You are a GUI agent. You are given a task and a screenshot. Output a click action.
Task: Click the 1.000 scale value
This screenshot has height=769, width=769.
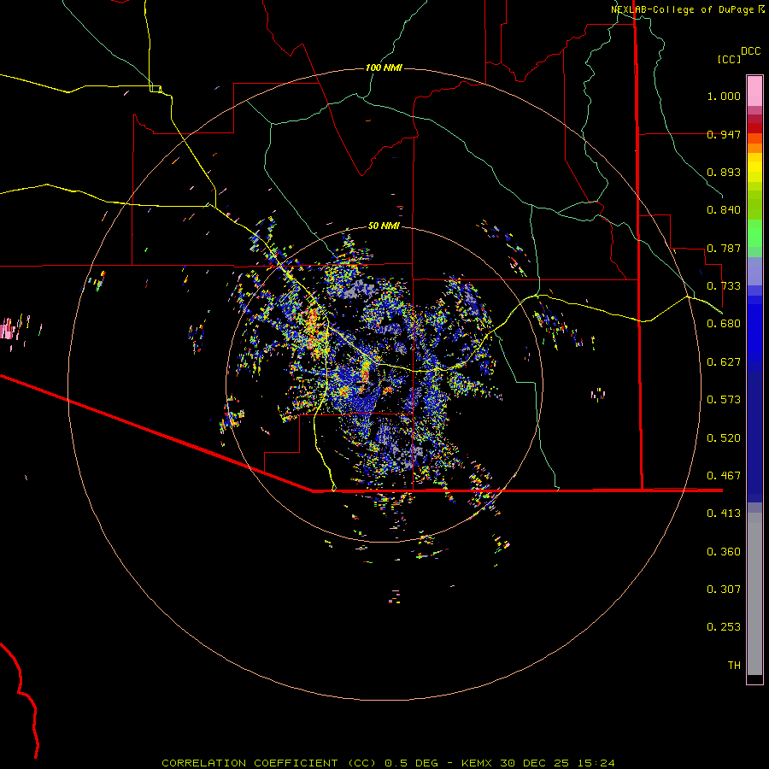click(x=724, y=96)
